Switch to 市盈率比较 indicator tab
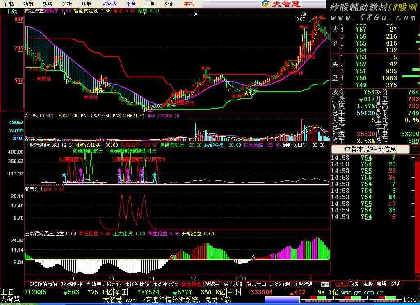 (166, 284)
